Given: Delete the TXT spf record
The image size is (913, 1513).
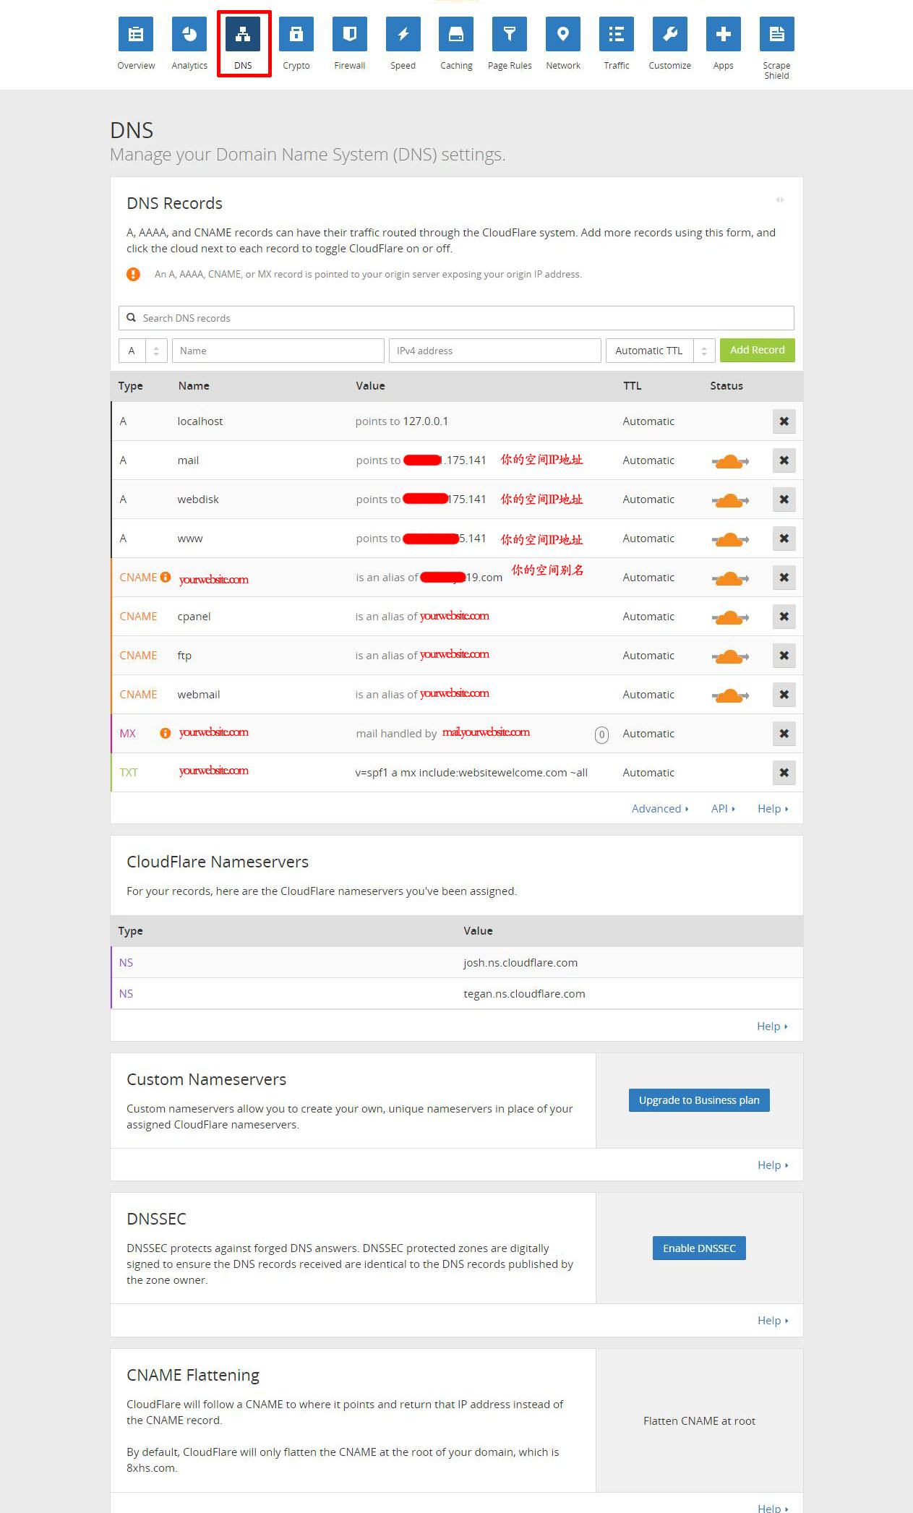Looking at the screenshot, I should [x=784, y=773].
